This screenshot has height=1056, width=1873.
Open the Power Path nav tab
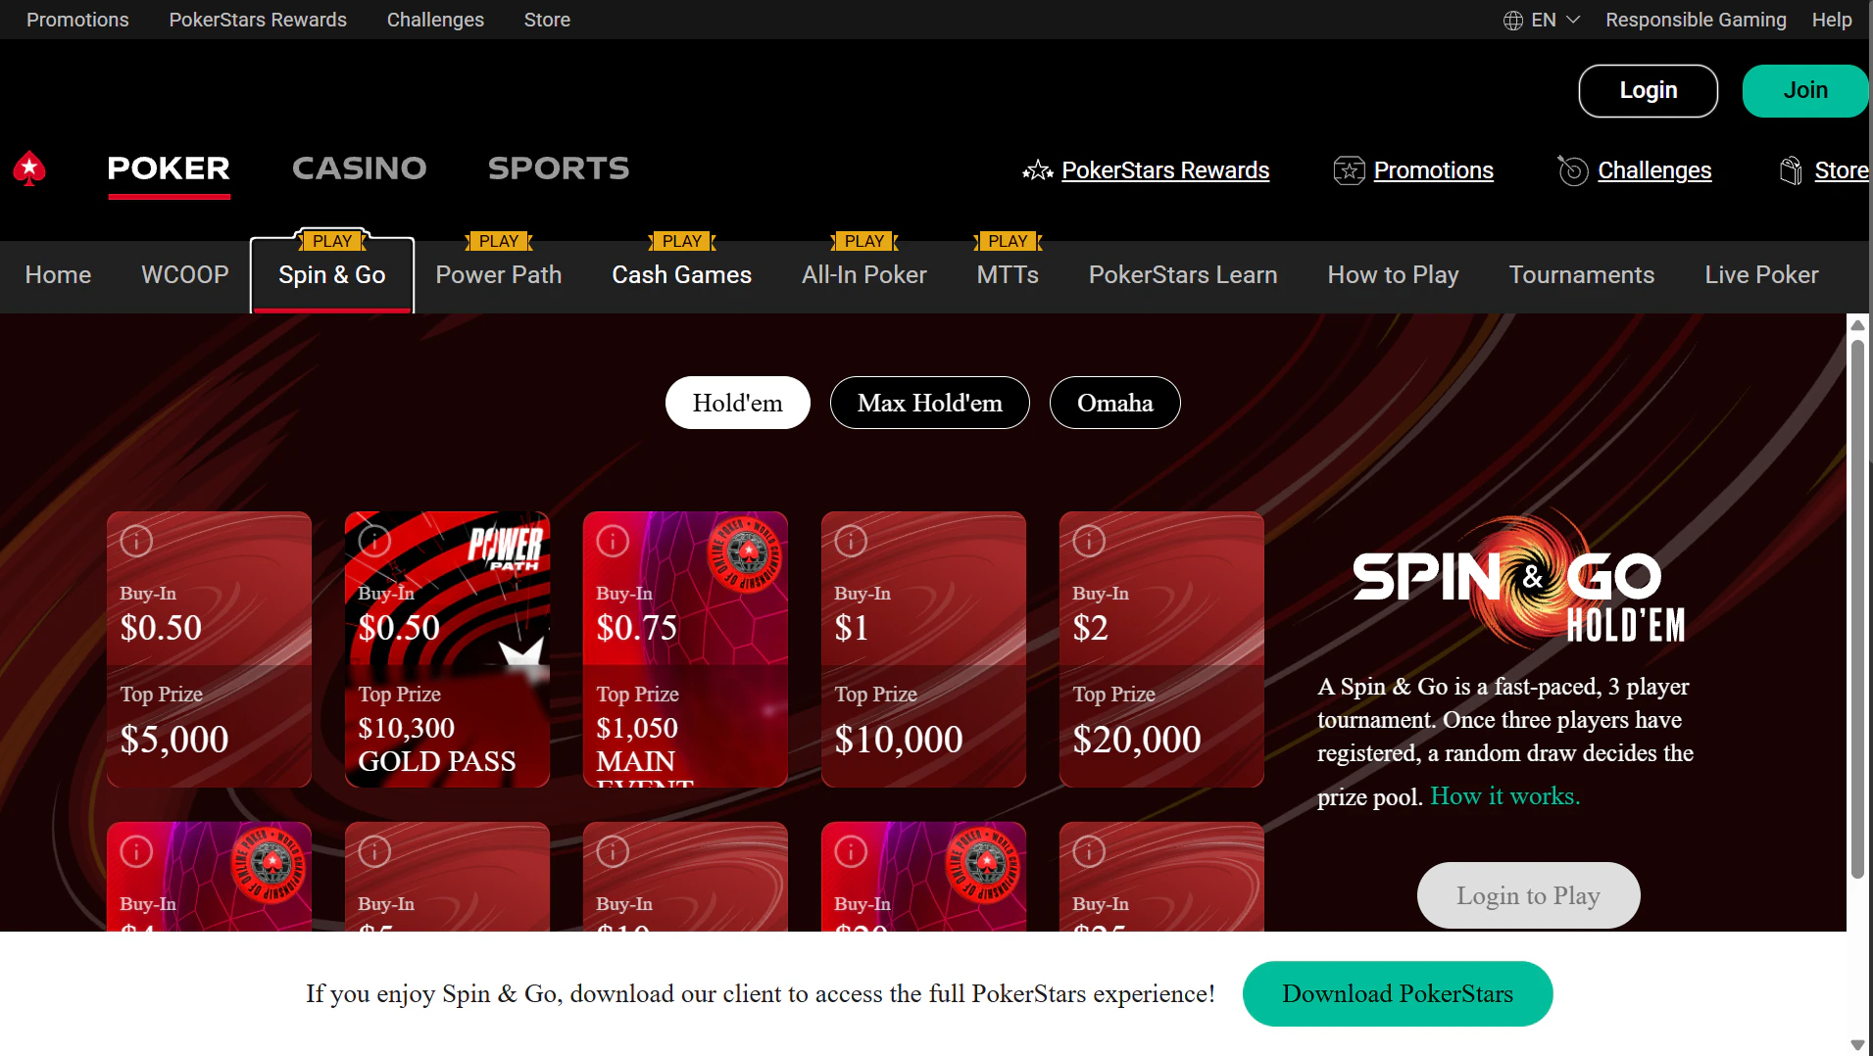[x=499, y=275]
